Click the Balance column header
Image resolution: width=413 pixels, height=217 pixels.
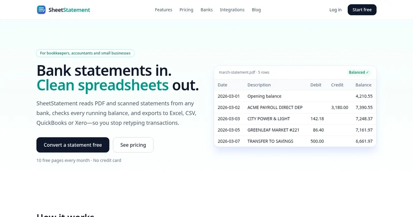(363, 85)
